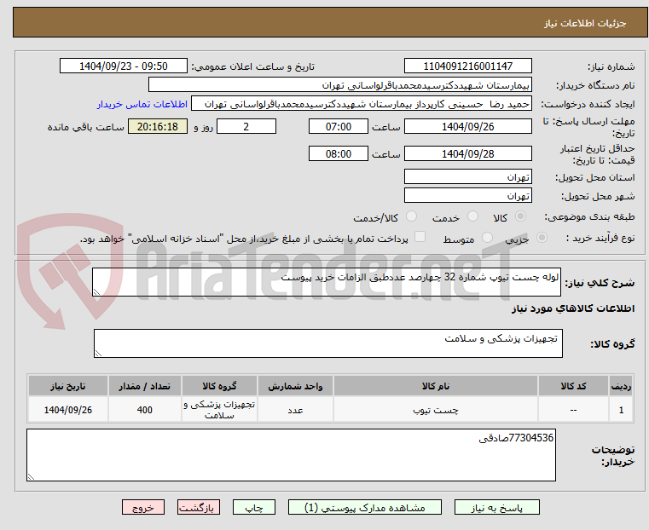The height and width of the screenshot is (530, 649).
Task: Select the جزیی purchase type radio
Action: 542,237
